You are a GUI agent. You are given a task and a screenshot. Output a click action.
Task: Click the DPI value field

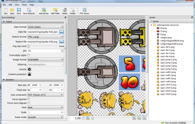pyautogui.click(x=44, y=51)
